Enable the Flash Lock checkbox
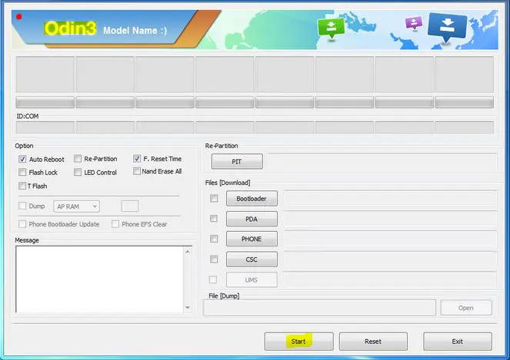 click(x=22, y=172)
